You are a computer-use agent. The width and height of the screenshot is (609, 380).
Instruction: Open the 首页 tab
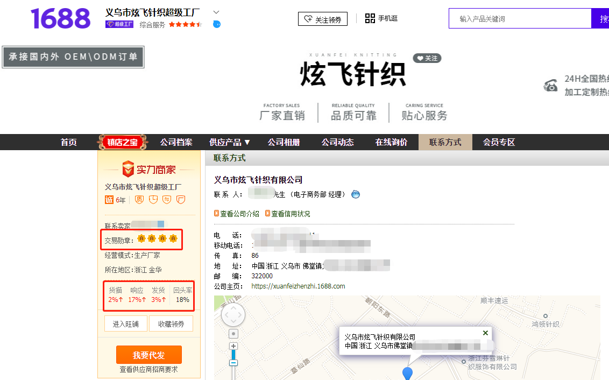click(x=69, y=142)
